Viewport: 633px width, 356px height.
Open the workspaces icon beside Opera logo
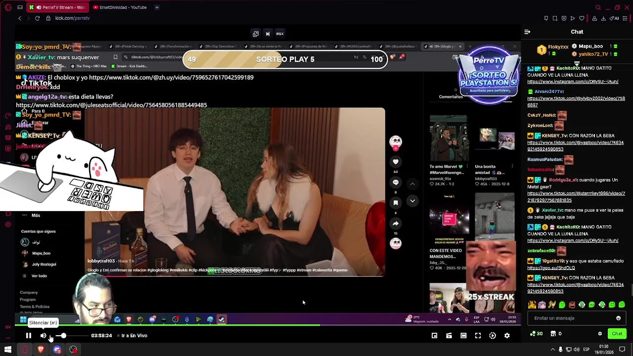tap(20, 7)
